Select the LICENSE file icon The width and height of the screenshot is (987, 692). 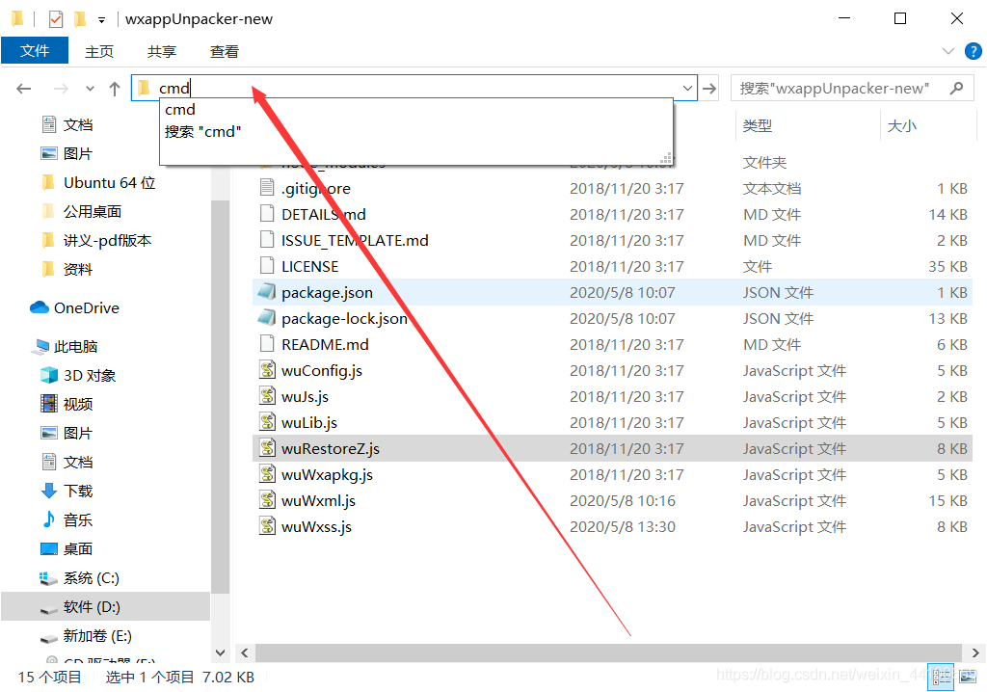coord(267,266)
